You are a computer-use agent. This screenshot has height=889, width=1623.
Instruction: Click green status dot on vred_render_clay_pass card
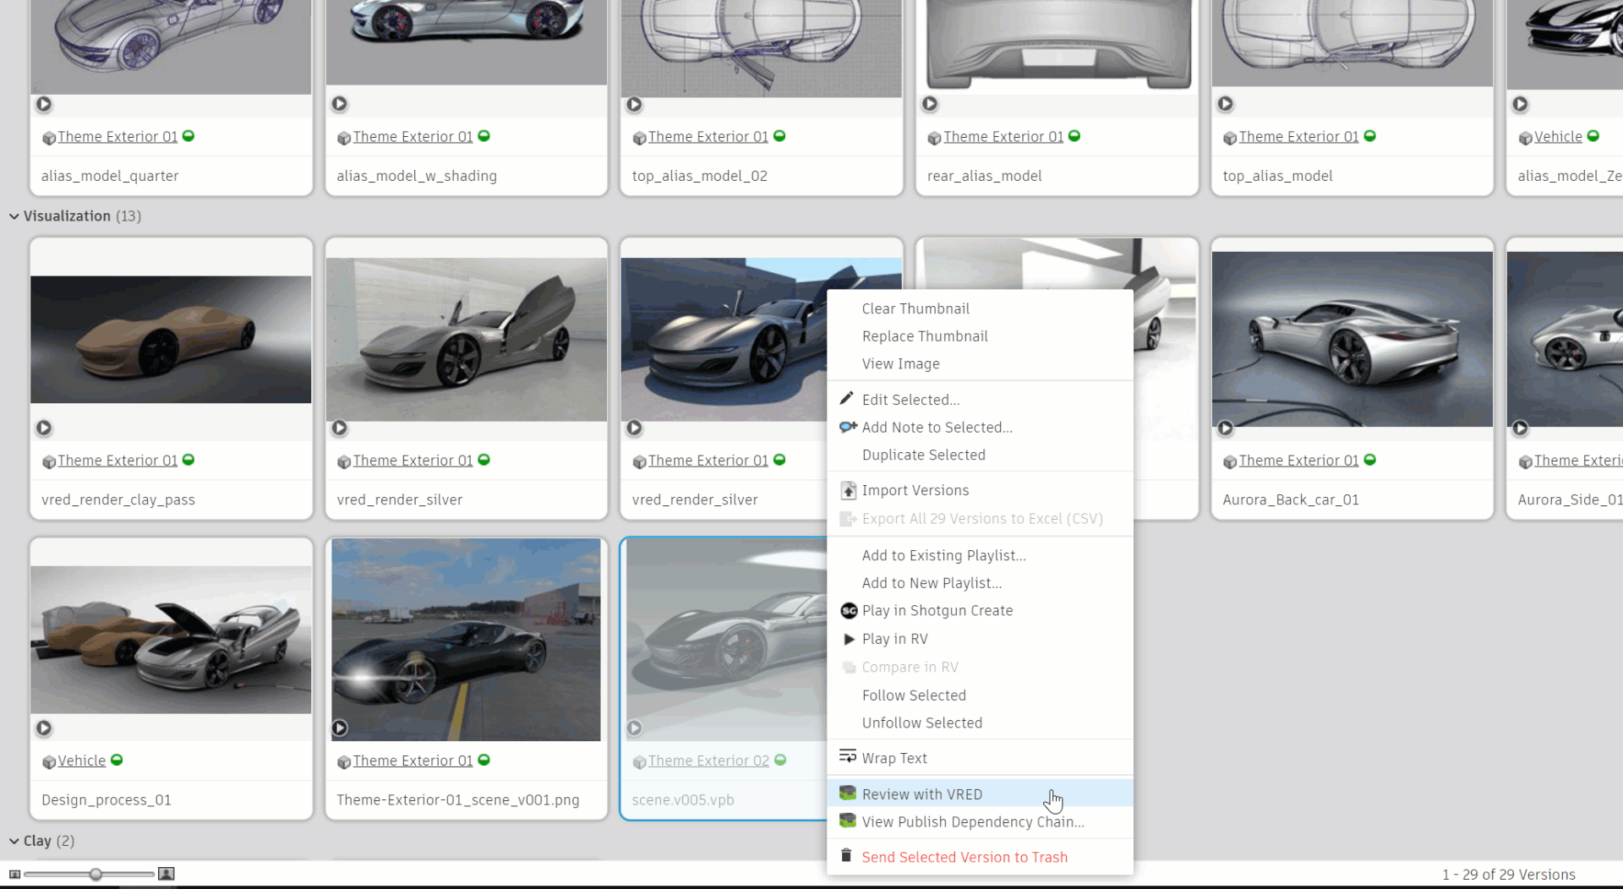tap(189, 460)
